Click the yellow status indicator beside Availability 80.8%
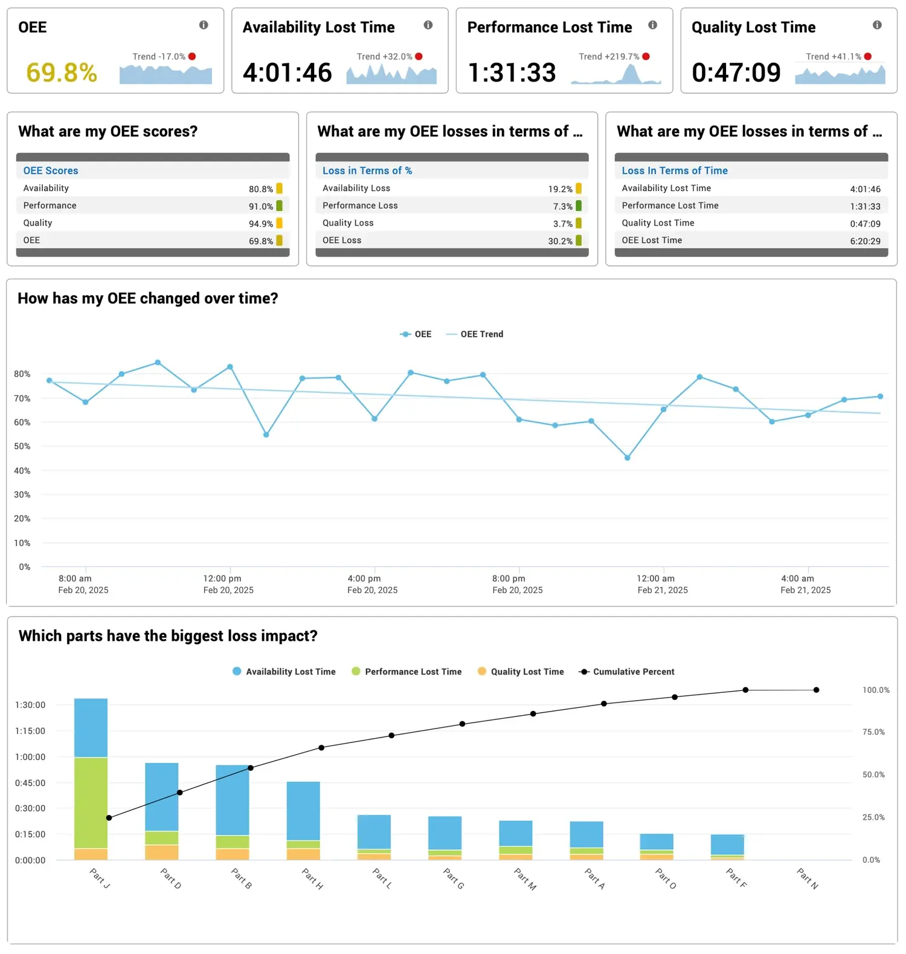The width and height of the screenshot is (906, 954). click(x=279, y=189)
